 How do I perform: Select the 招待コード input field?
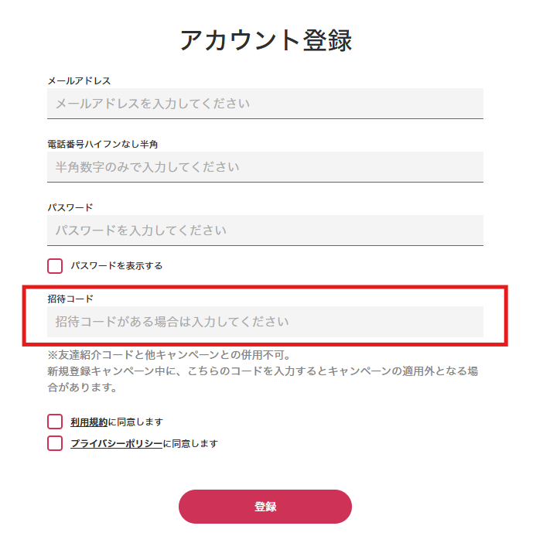coord(265,322)
